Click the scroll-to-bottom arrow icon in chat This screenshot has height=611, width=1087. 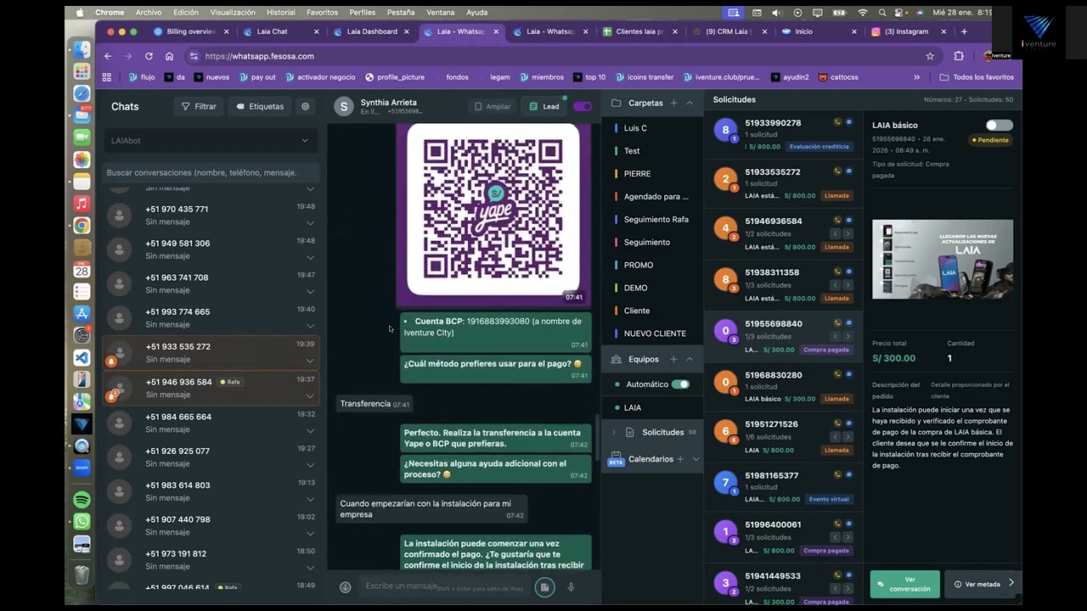[x=345, y=587]
